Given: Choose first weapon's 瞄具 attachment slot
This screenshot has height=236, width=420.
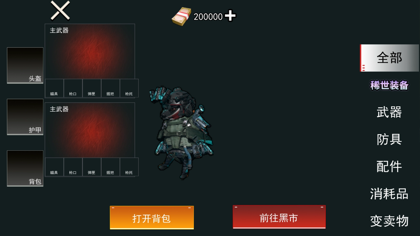Looking at the screenshot, I should pyautogui.click(x=54, y=88).
